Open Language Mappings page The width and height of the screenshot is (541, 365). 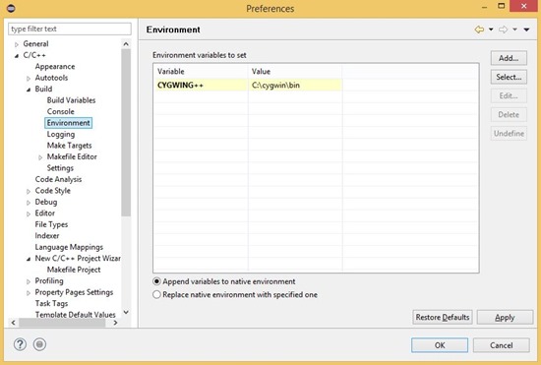pos(69,247)
